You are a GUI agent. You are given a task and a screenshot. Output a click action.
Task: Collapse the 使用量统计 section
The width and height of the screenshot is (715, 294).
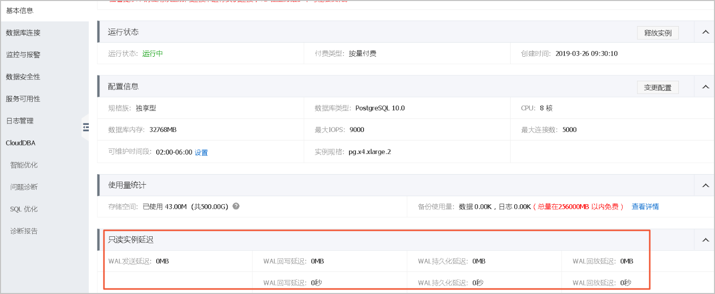coord(705,186)
